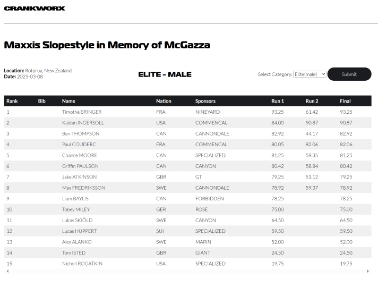Click Nicholi ROGATKIN's name
The height and width of the screenshot is (287, 378).
[82, 264]
